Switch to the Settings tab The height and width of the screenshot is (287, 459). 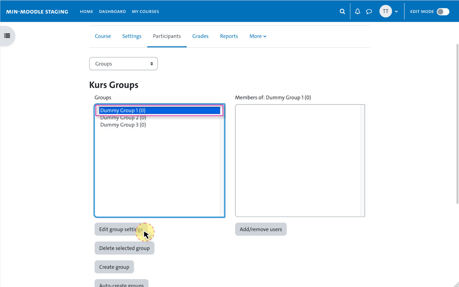132,36
